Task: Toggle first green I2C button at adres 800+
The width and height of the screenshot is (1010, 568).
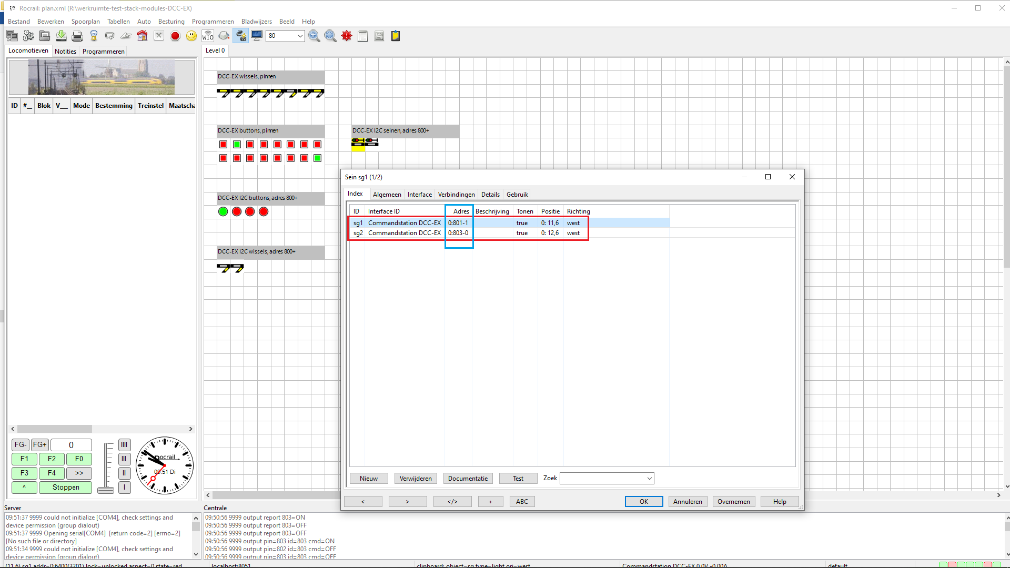Action: click(223, 211)
